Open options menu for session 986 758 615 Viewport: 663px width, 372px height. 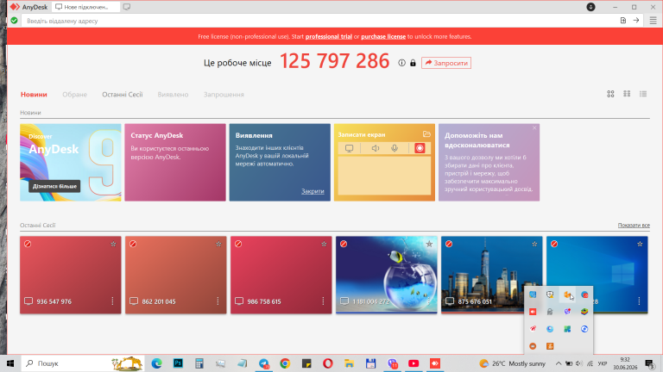[323, 301]
